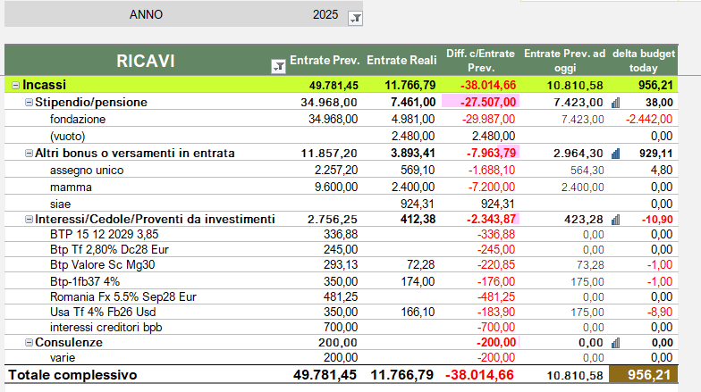This screenshot has width=701, height=392.
Task: Open the ANNO 2025 filter button
Action: coord(355,17)
